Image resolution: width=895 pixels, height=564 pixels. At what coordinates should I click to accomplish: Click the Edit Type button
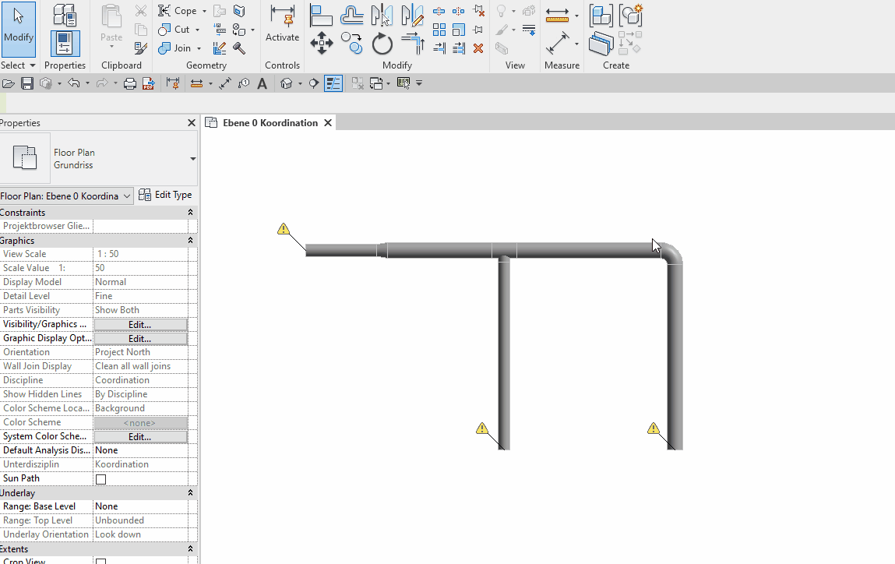165,195
